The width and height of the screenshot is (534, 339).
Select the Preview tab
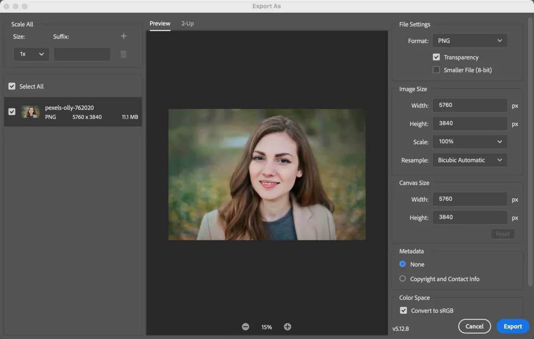pos(160,24)
